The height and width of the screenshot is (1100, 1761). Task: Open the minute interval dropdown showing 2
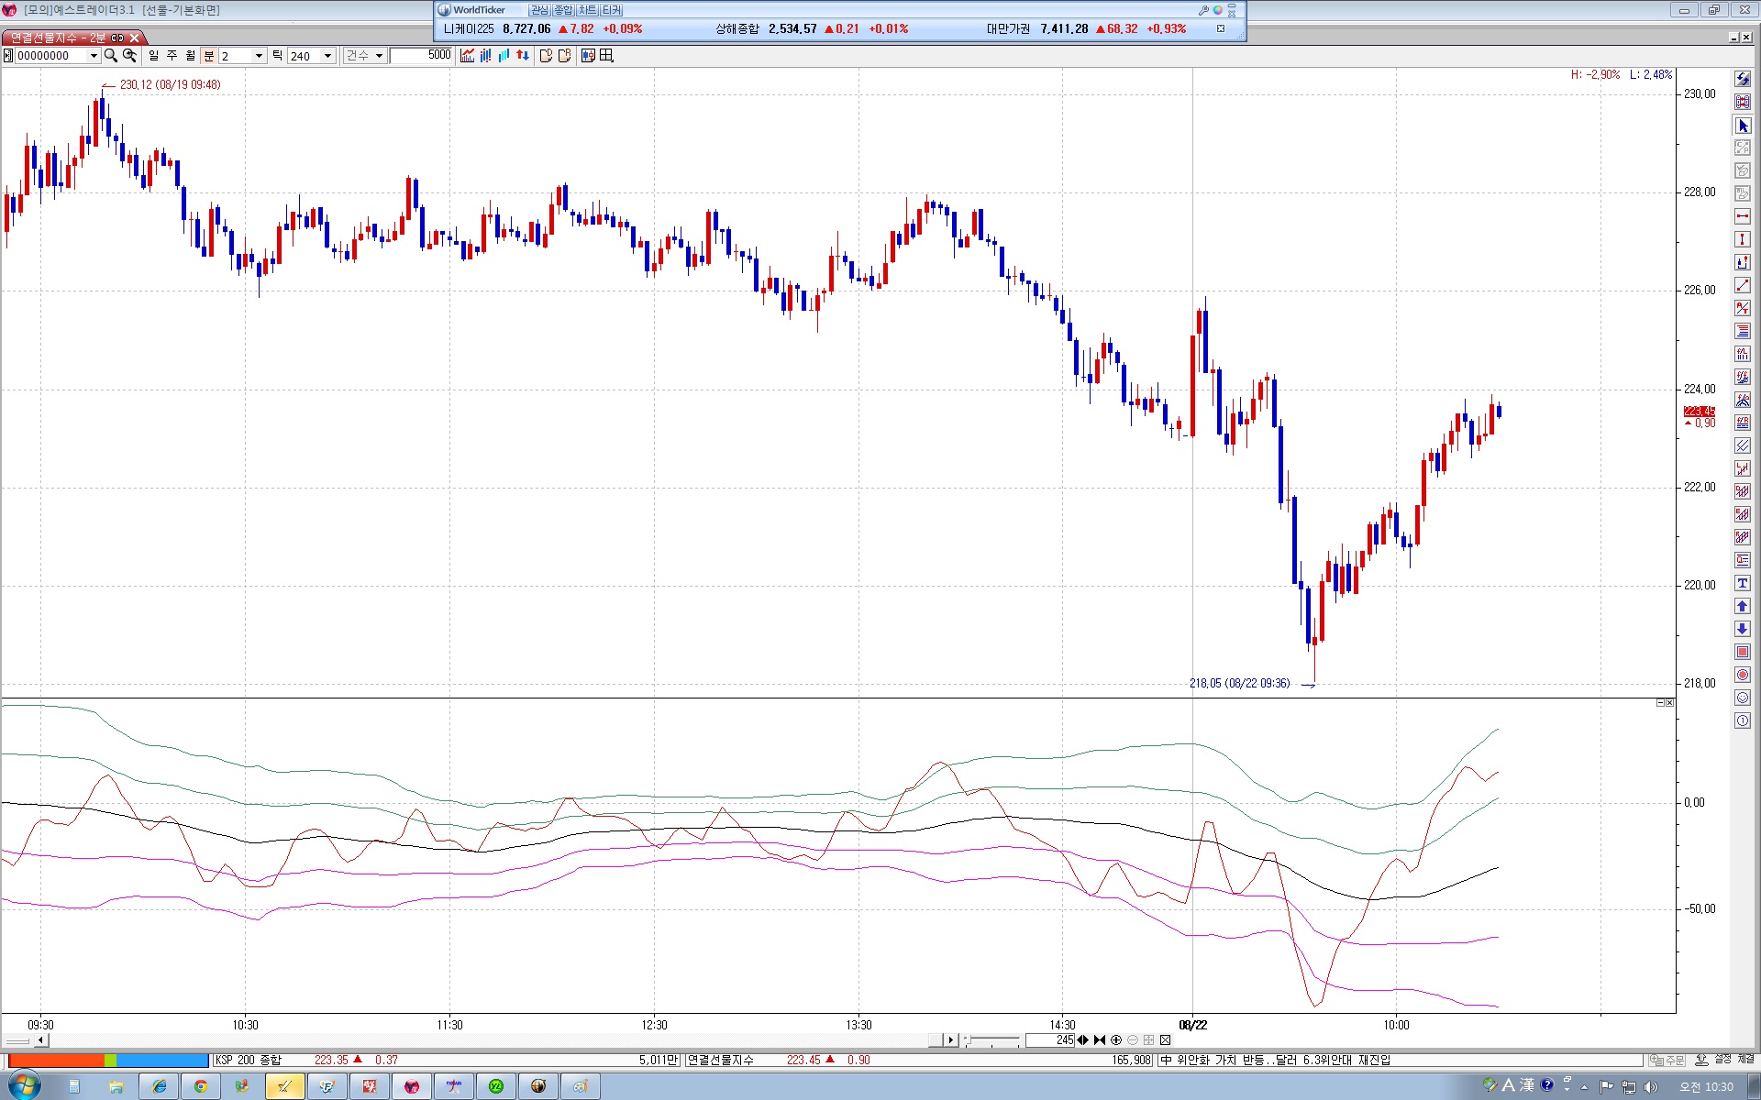[259, 56]
